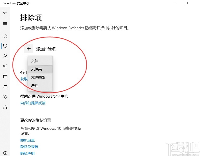Image resolution: width=200 pixels, height=156 pixels.
Task: Choose 文件 from the dropdown menu
Action: (40, 61)
